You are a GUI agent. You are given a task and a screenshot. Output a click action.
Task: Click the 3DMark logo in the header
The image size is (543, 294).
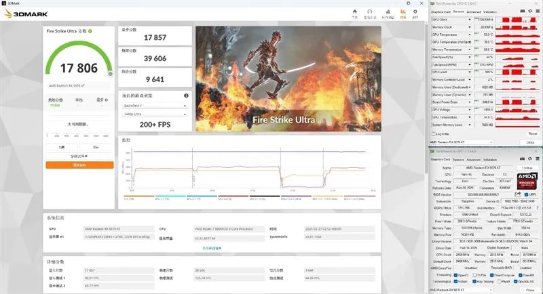(x=26, y=14)
